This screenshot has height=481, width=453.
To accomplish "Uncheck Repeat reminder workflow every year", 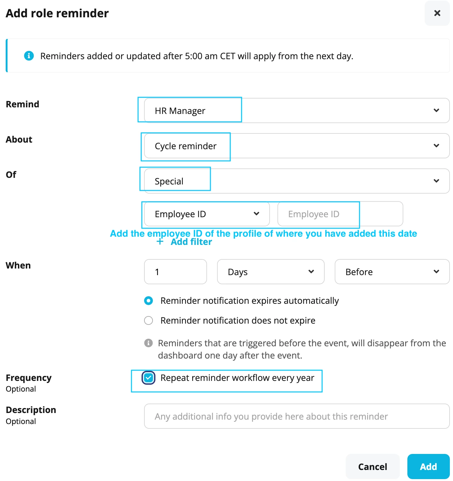I will [148, 378].
